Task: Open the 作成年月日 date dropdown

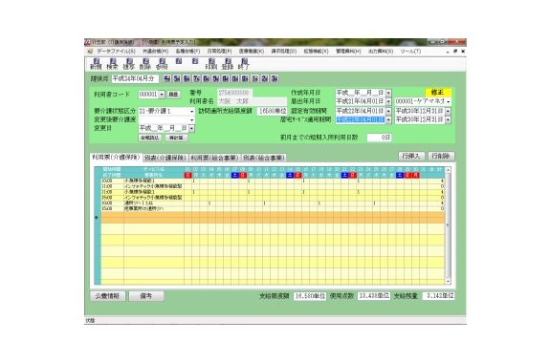Action: coord(388,93)
